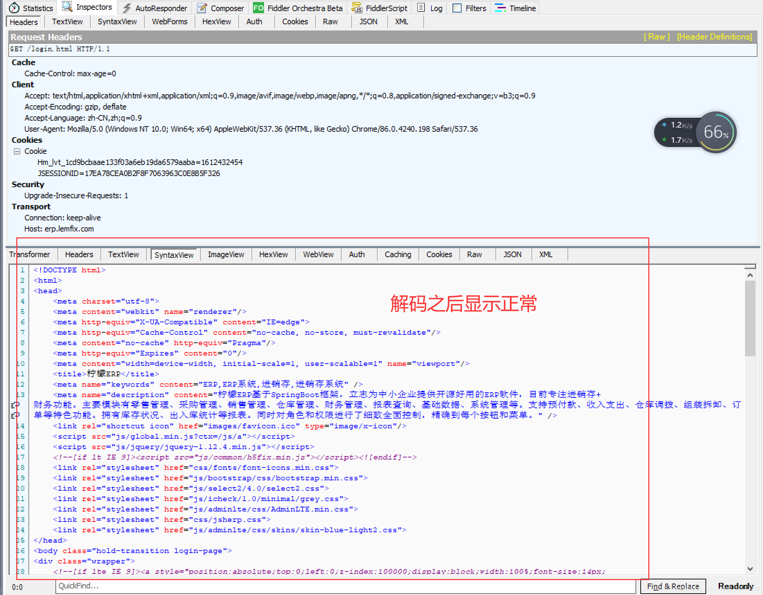The image size is (763, 595).
Task: Select the JSESSIONID cookie entry
Action: [x=129, y=173]
